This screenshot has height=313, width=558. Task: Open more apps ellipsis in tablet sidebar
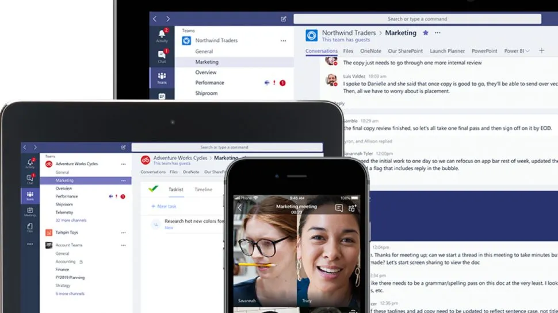point(30,244)
